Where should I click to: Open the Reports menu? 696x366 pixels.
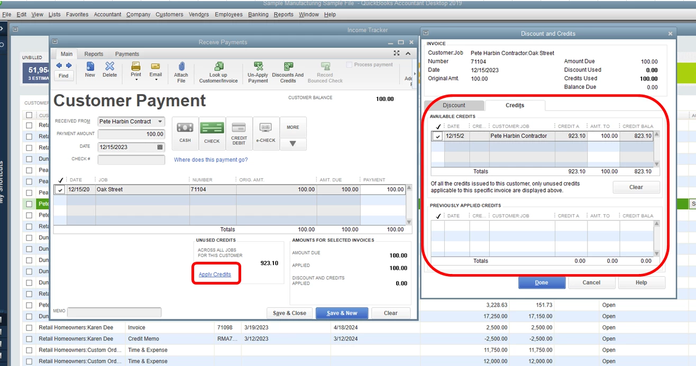click(283, 14)
